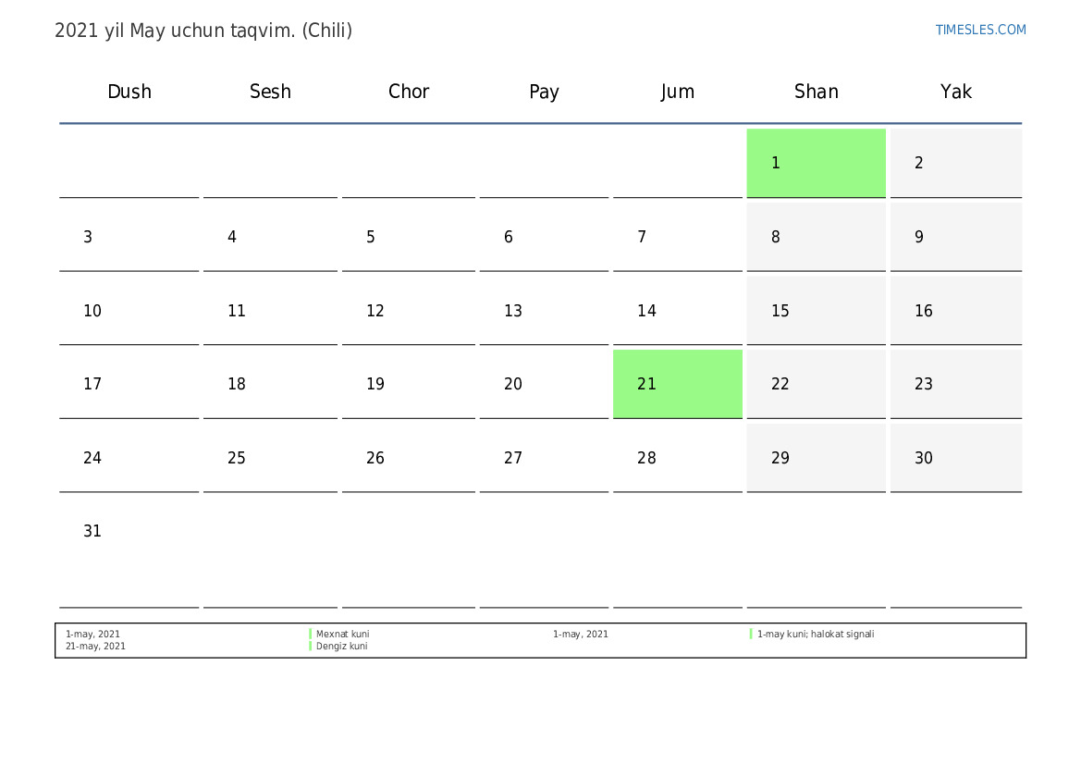This screenshot has width=1081, height=765.
Task: Click the Dush weekday column header
Action: click(129, 92)
